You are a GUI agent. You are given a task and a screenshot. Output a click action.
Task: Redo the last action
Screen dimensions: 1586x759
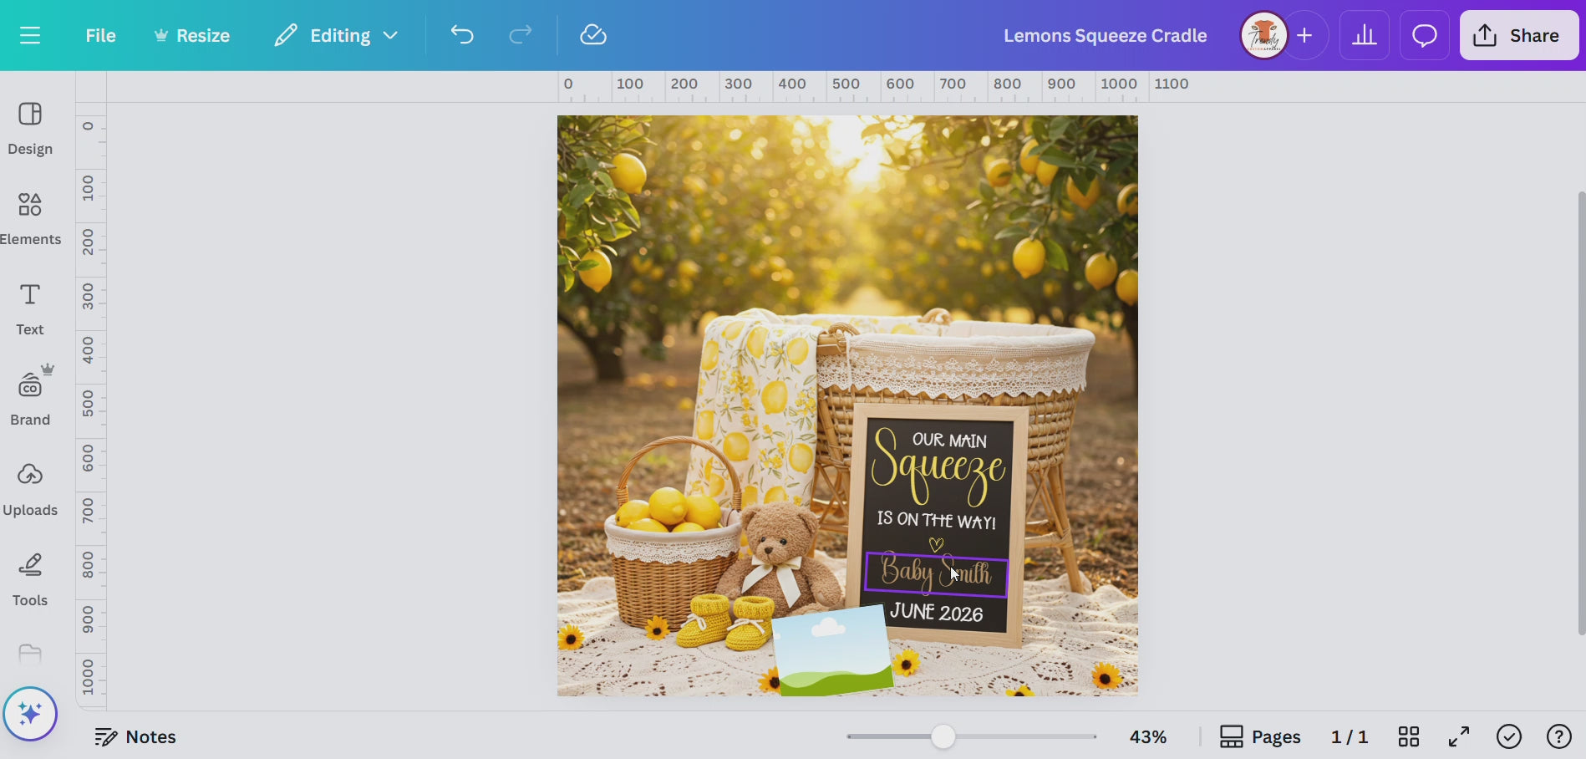coord(520,35)
